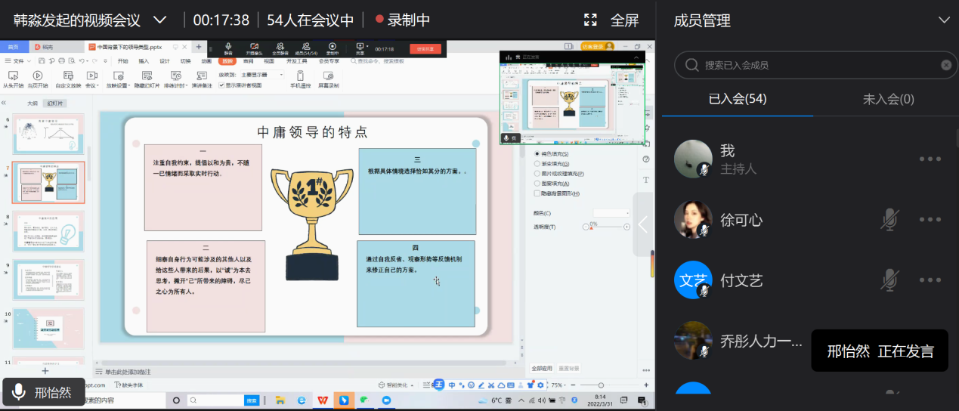Open the 屏幕录制 screen recording tool

pos(328,76)
